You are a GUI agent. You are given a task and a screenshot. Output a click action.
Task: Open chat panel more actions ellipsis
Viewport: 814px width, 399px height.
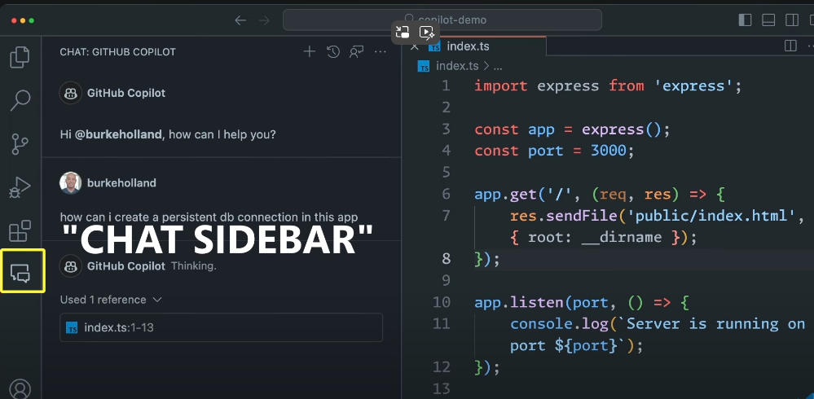(381, 51)
